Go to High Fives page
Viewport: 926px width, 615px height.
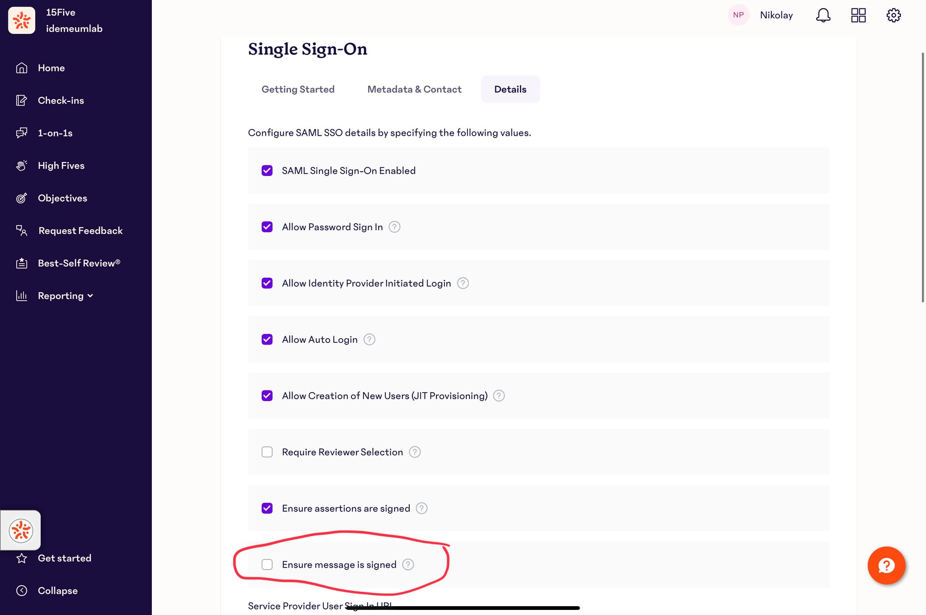click(61, 165)
